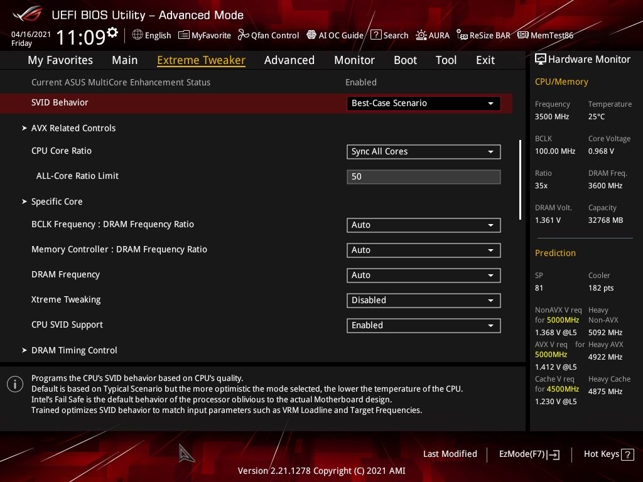Image resolution: width=643 pixels, height=482 pixels.
Task: Select the Extreme Tweaker tab
Action: (202, 60)
